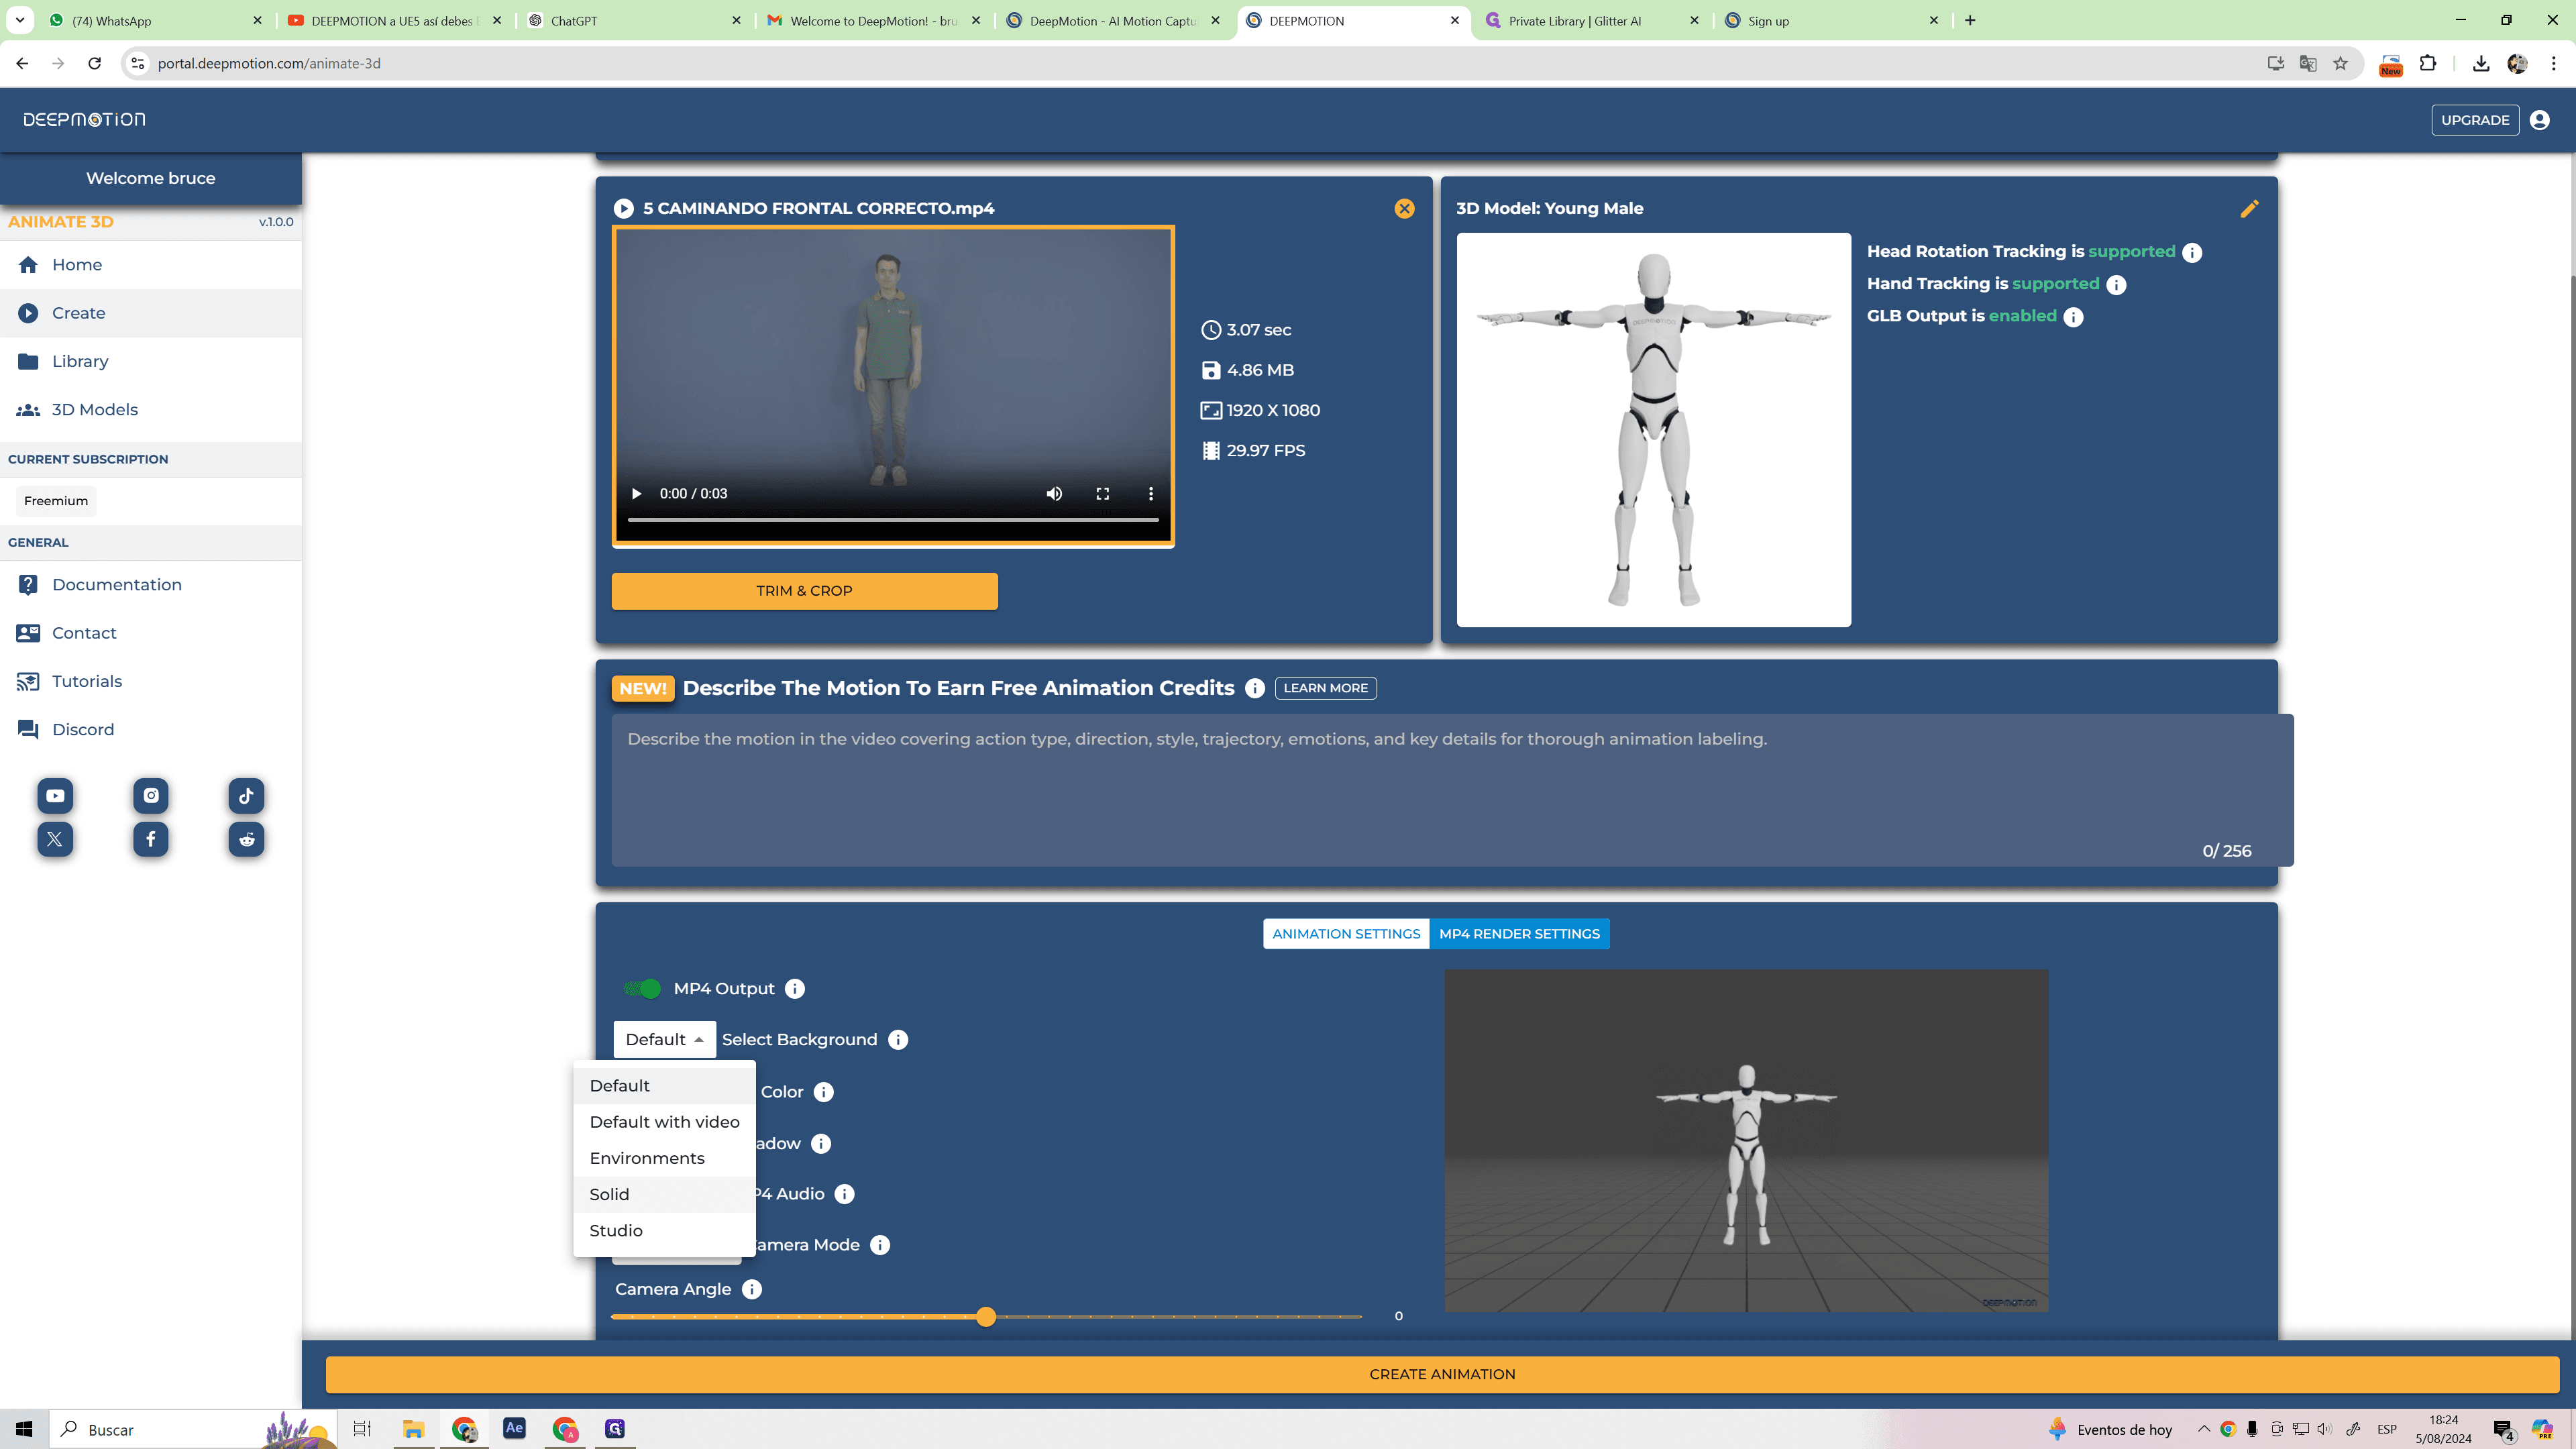The width and height of the screenshot is (2576, 1449).
Task: Click the Trim & Crop button
Action: click(804, 591)
